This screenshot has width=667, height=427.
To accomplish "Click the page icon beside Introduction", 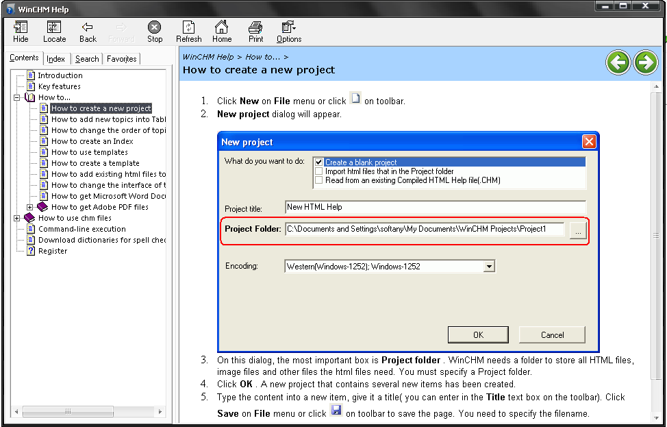I will pos(31,75).
